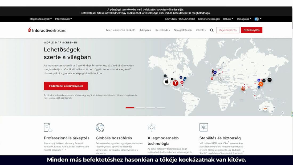Click the Apple logo on map
The height and width of the screenshot is (165, 293).
[x=167, y=82]
